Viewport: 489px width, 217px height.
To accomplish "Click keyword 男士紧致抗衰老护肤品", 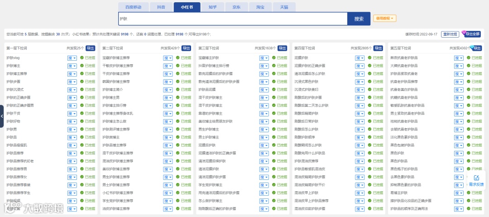I will pos(407,113).
